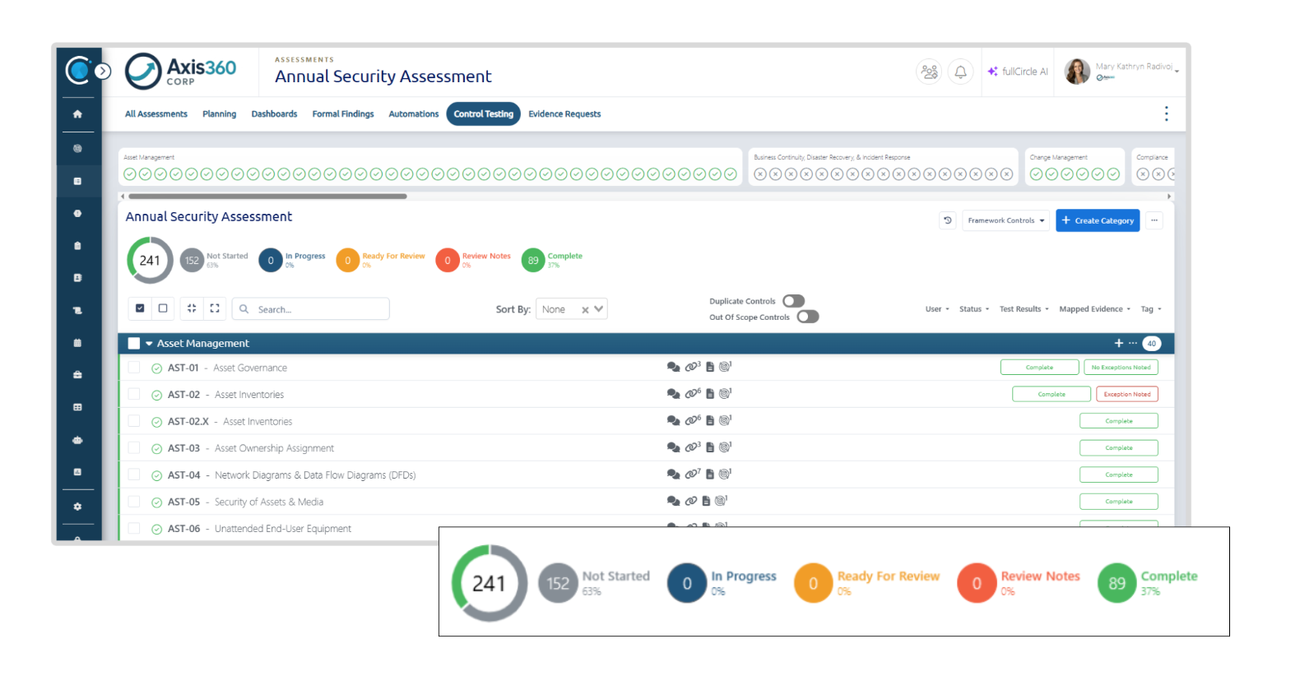Open fingerprint evidence icon for AST-04 row
Image resolution: width=1300 pixels, height=699 pixels.
(725, 474)
